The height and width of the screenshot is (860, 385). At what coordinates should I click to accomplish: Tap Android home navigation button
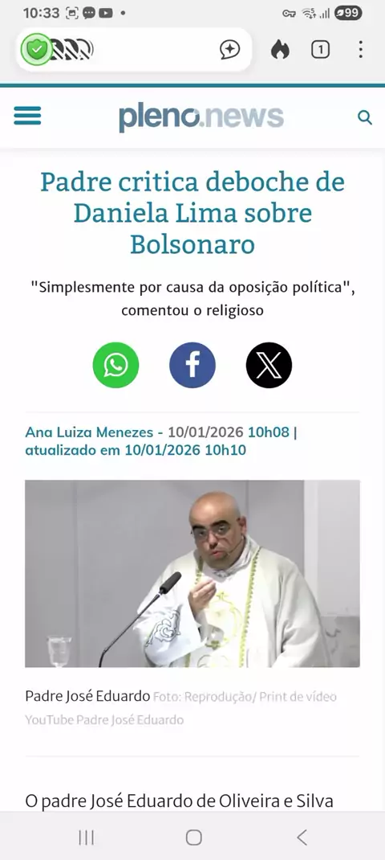pos(193,837)
